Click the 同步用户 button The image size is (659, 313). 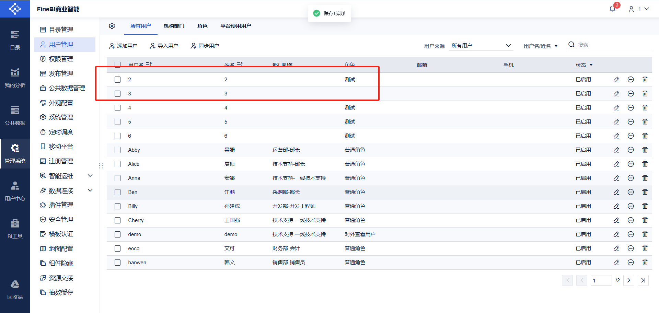tap(205, 46)
